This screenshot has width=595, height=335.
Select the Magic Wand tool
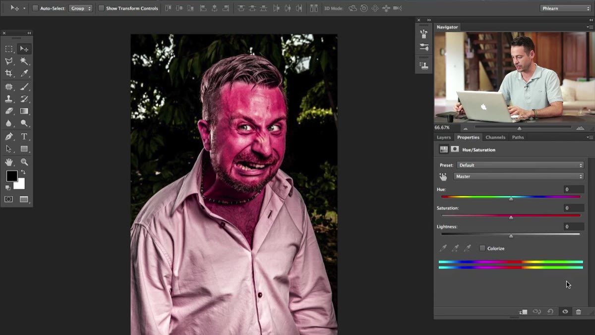pos(24,61)
